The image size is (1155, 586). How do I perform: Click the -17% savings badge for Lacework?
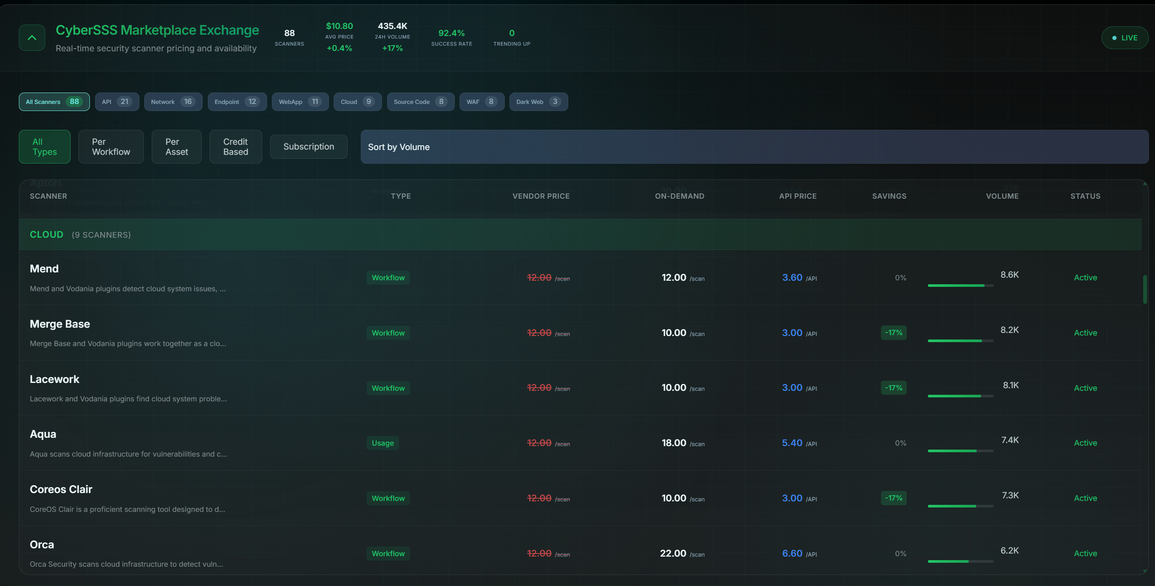pos(893,388)
